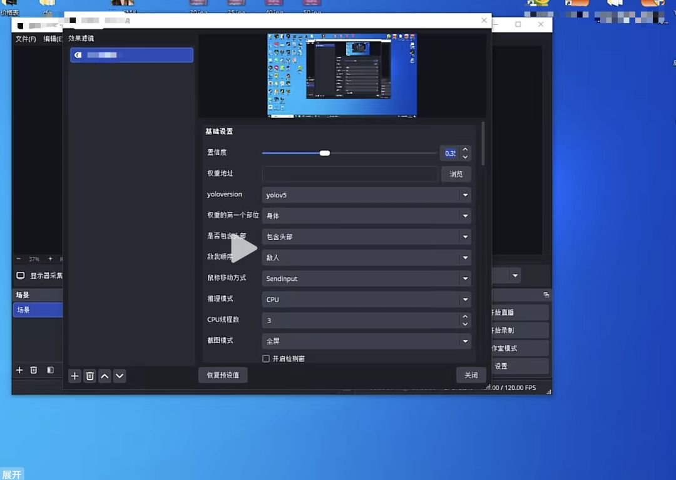The height and width of the screenshot is (480, 676).
Task: Click the 权重地址 path input field
Action: [x=350, y=174]
